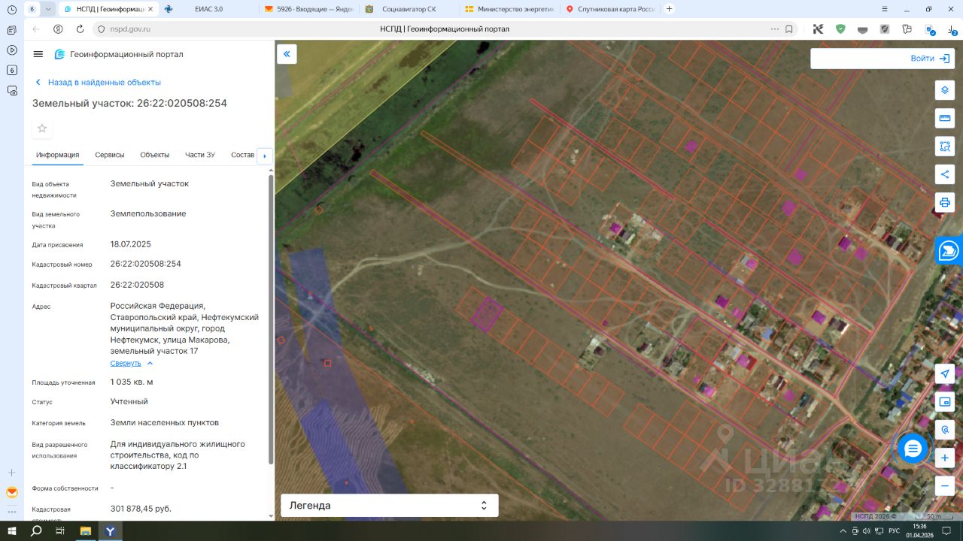Open the Части ЗУ tab

point(200,155)
